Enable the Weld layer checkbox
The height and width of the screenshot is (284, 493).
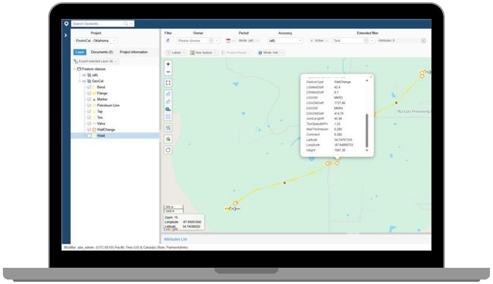89,136
